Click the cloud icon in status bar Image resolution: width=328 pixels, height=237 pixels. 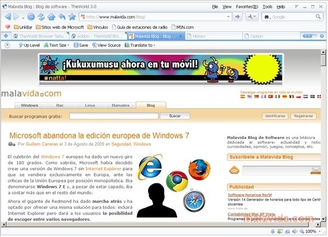coord(287,232)
